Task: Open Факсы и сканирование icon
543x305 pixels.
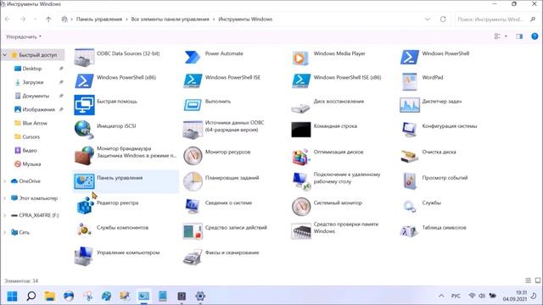Action: tap(193, 257)
